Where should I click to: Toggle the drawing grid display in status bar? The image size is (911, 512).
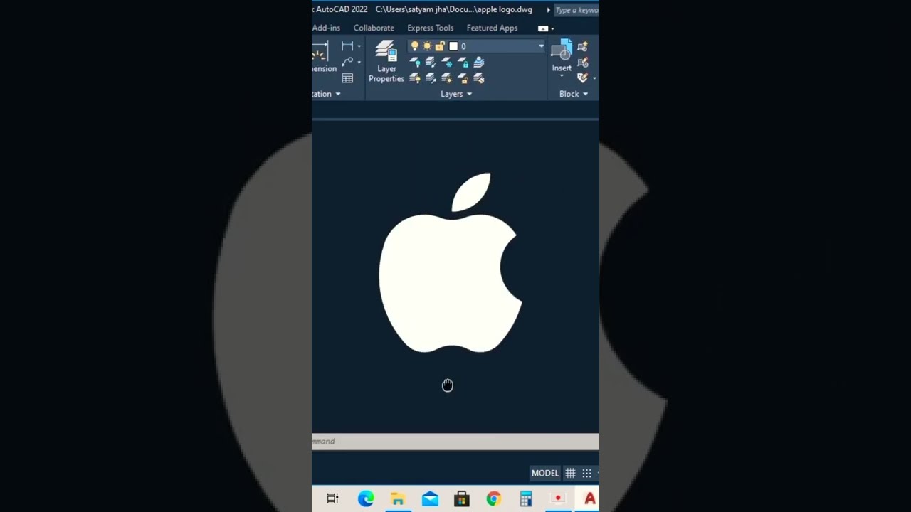click(570, 473)
